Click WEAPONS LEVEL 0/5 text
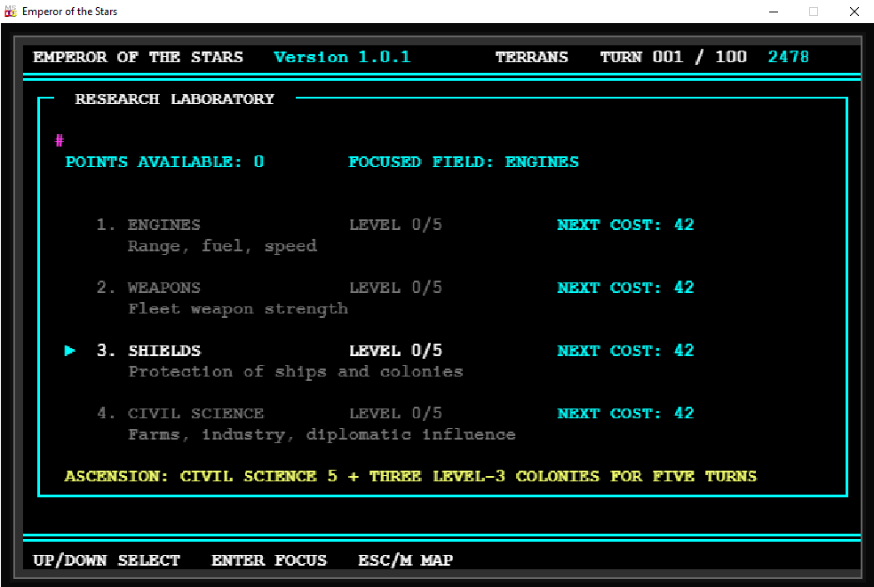Image resolution: width=874 pixels, height=587 pixels. point(396,288)
